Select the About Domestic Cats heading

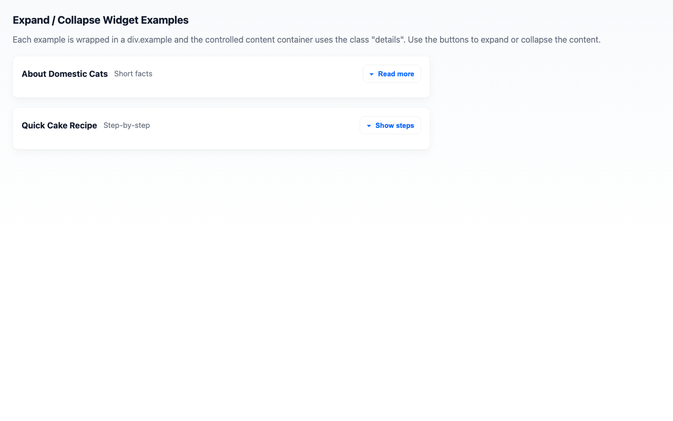[64, 74]
